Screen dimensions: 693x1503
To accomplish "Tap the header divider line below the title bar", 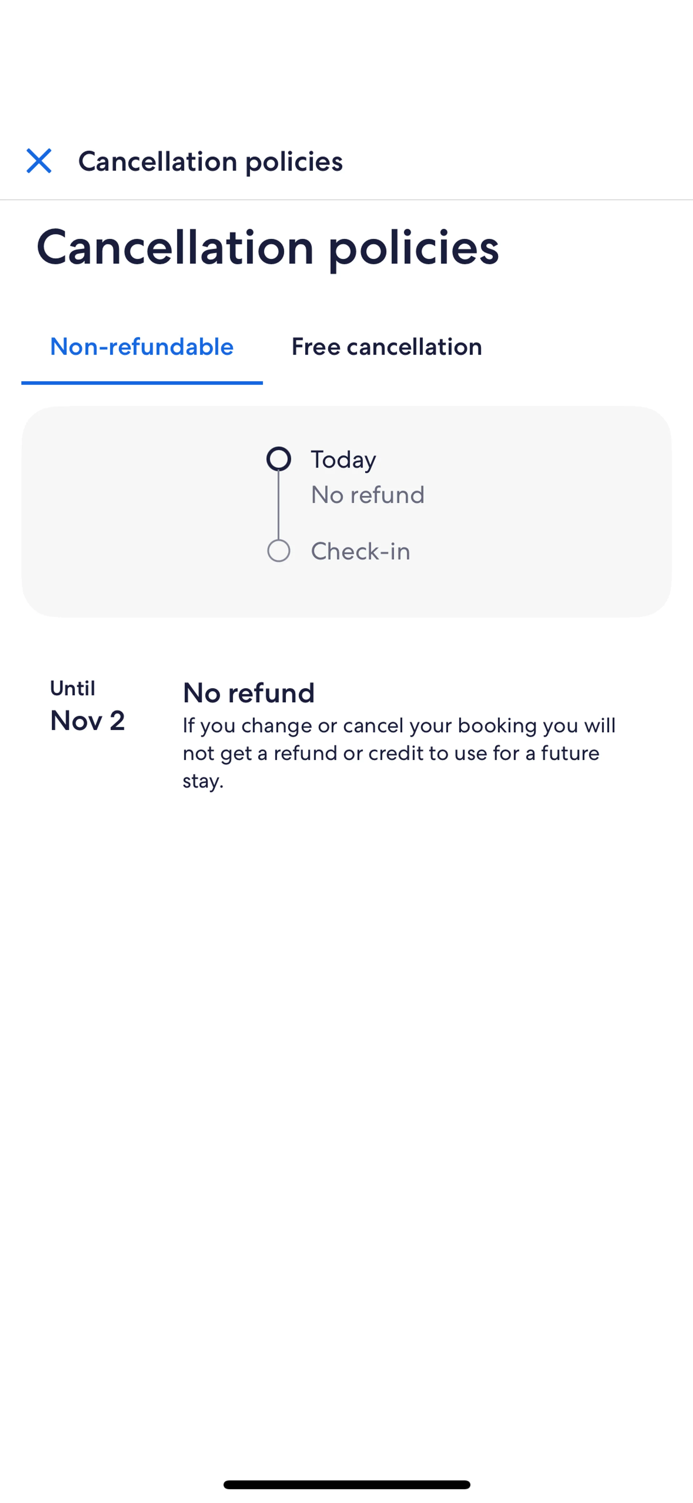I will pyautogui.click(x=346, y=200).
